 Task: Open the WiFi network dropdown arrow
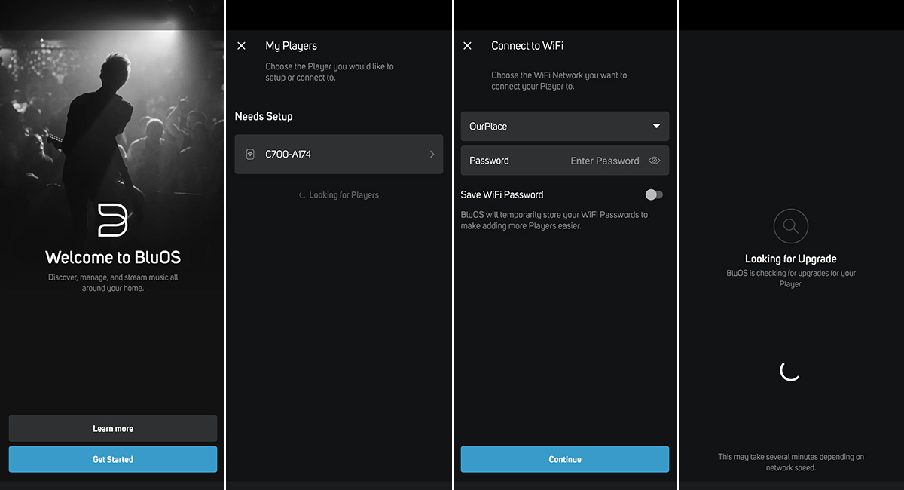pyautogui.click(x=656, y=127)
